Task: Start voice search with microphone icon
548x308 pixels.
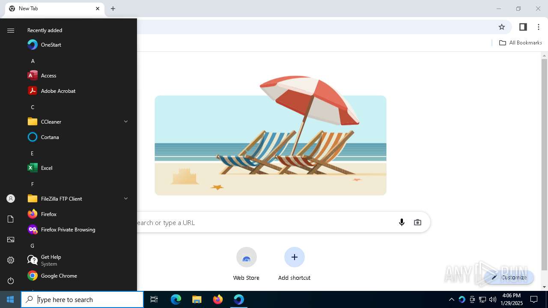Action: coord(402,222)
